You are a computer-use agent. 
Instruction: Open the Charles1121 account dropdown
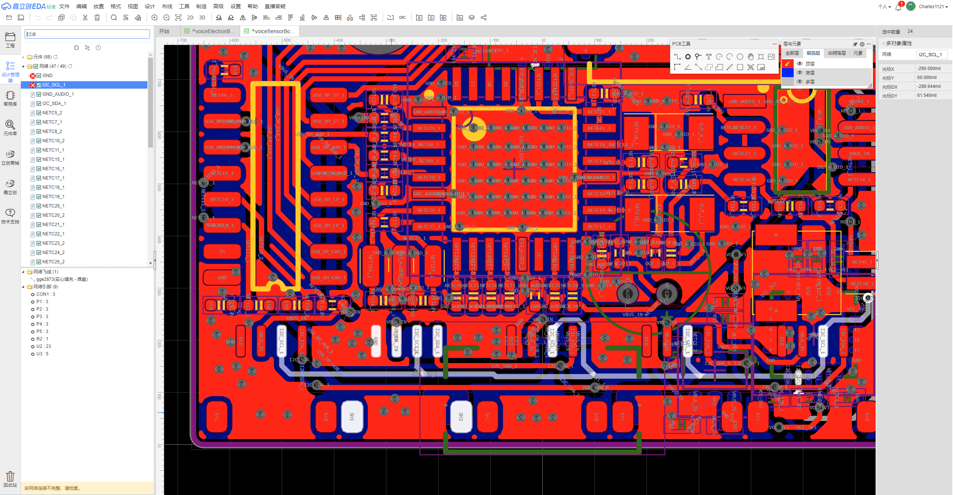pos(933,6)
